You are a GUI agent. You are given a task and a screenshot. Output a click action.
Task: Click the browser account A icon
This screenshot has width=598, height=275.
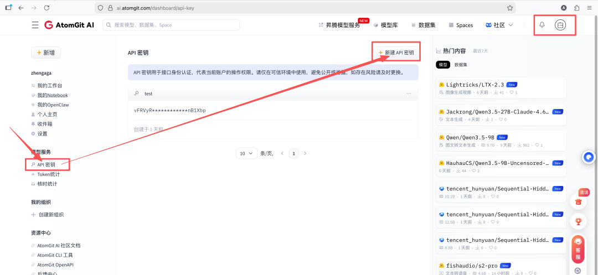coord(564,8)
